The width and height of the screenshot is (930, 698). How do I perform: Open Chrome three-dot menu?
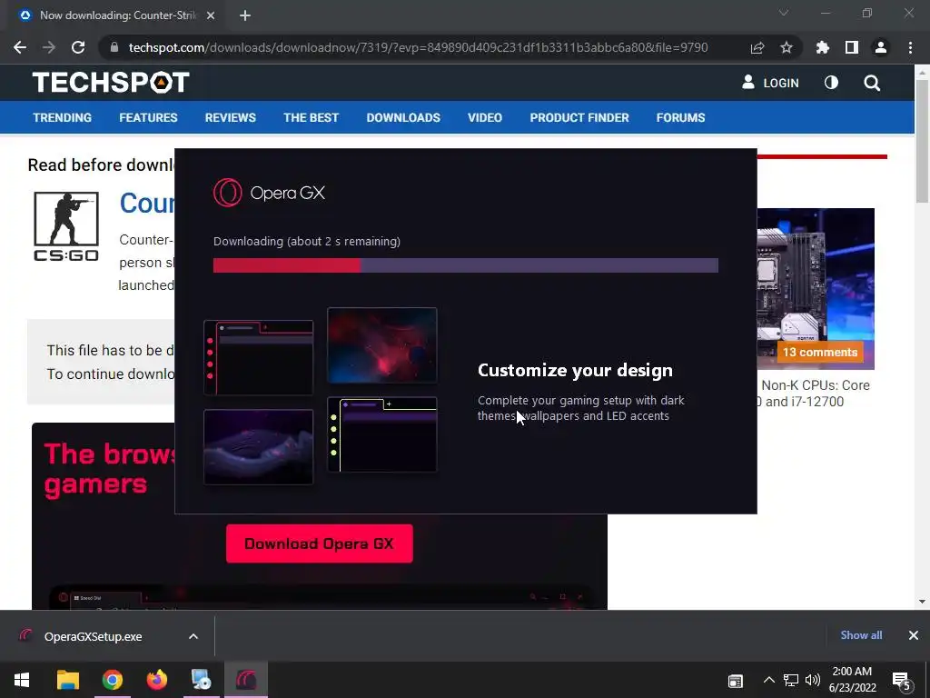coord(910,47)
